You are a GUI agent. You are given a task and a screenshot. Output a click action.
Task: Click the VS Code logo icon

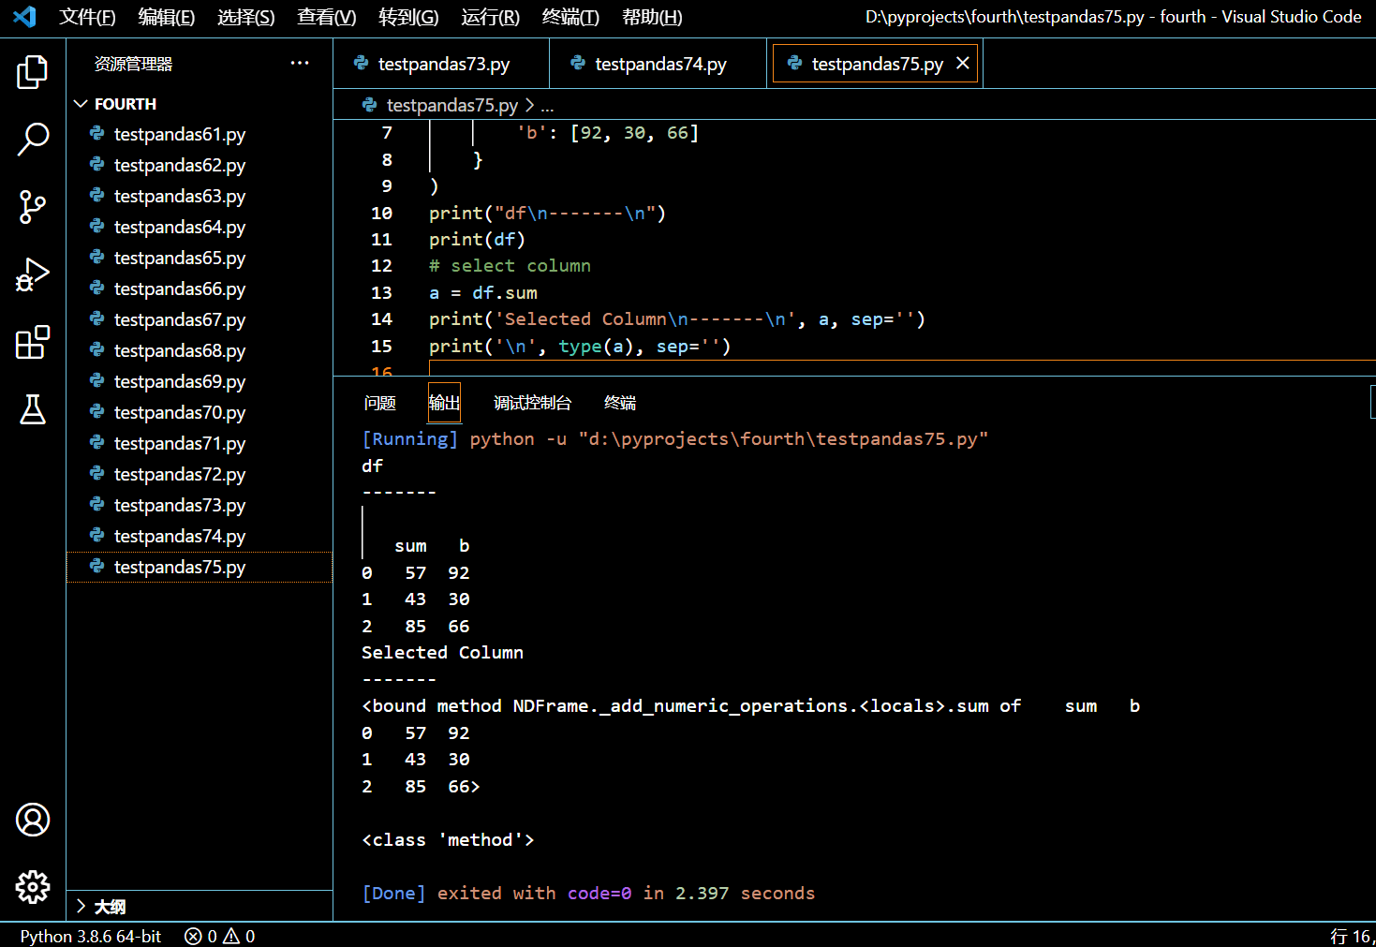click(25, 17)
